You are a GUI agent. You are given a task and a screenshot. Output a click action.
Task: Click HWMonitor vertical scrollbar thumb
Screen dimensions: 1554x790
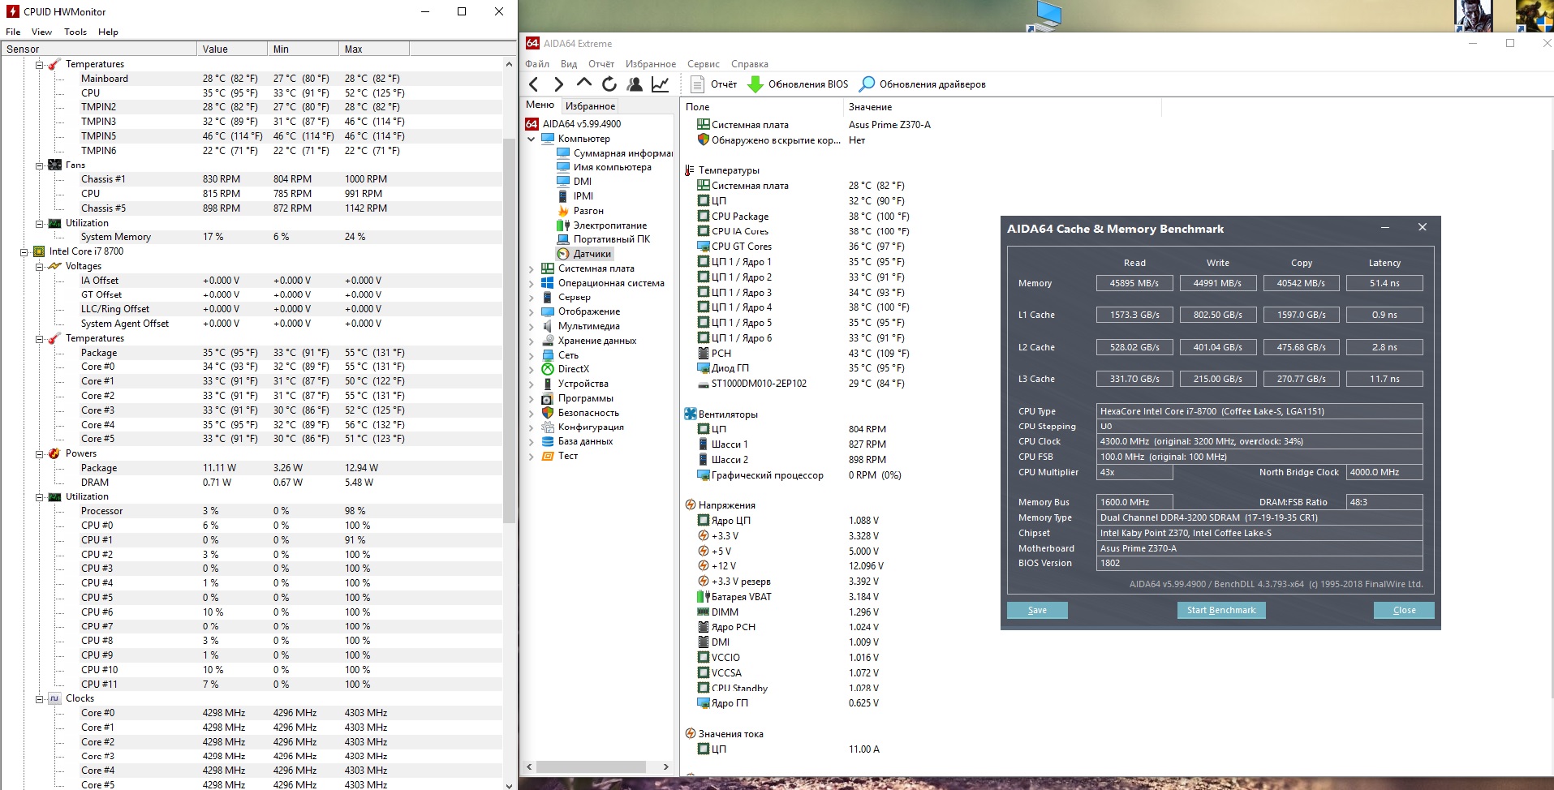tap(510, 331)
